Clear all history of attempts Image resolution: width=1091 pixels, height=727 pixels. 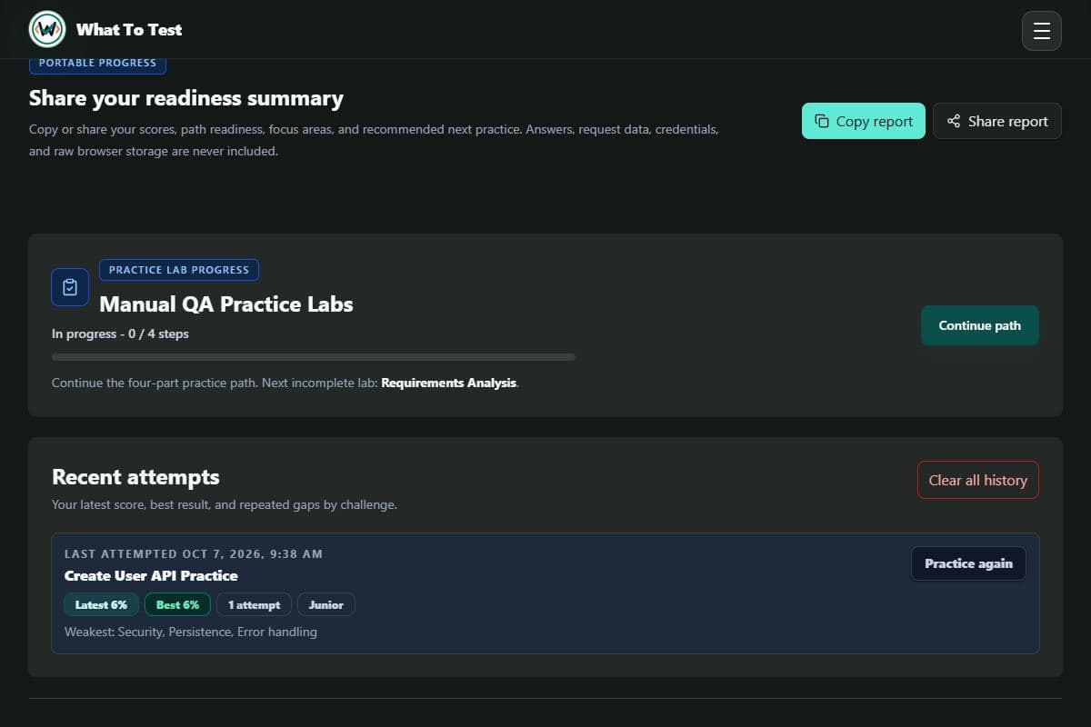click(978, 480)
